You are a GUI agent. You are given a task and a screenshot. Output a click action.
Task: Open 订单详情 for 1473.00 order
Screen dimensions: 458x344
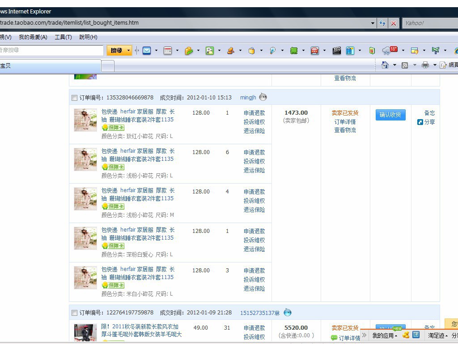click(x=345, y=122)
